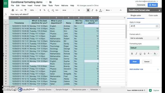165x93 pixels.
Task: Click the name cell 'Giovanni'
Action: tap(69, 69)
